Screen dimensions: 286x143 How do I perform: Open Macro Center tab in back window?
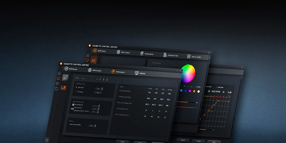coord(194,57)
